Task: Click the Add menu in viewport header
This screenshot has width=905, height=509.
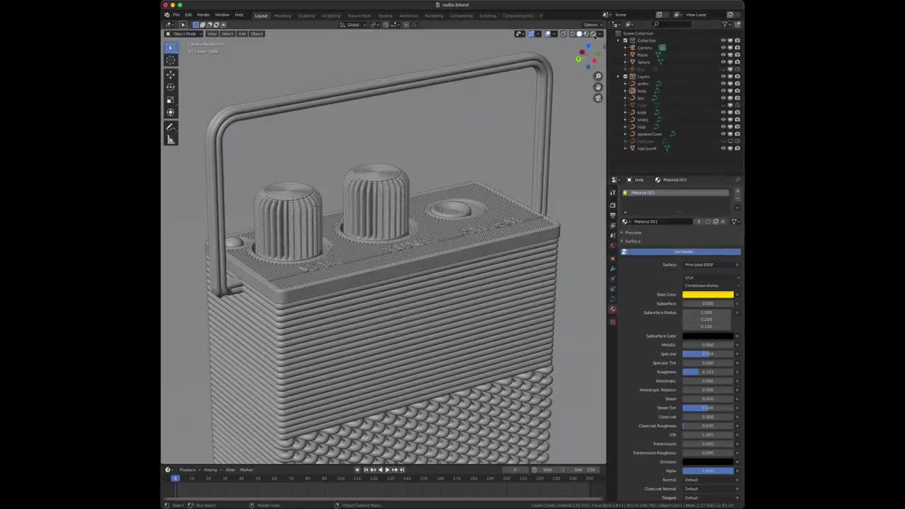Action: click(242, 34)
